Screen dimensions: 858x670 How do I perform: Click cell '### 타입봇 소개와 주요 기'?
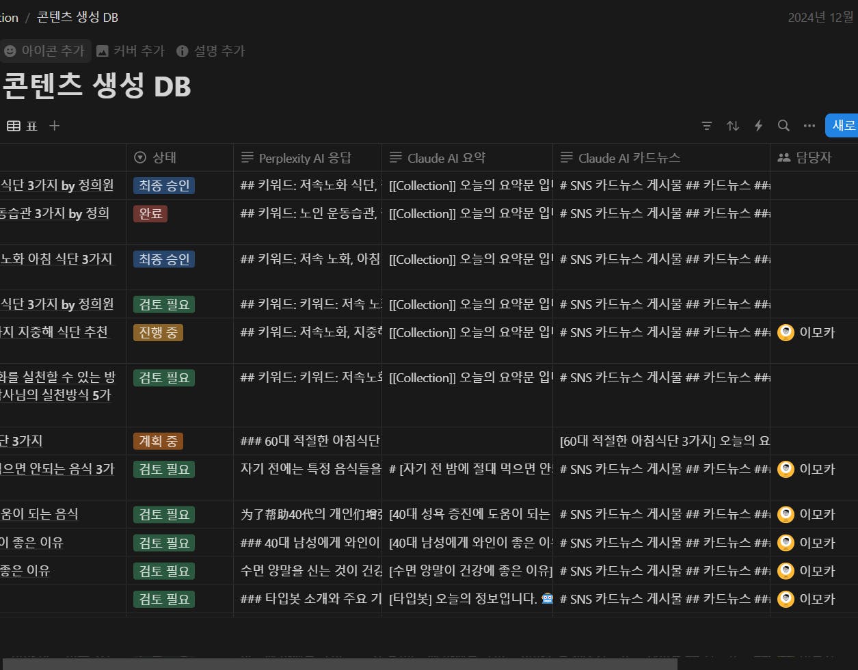pos(308,599)
